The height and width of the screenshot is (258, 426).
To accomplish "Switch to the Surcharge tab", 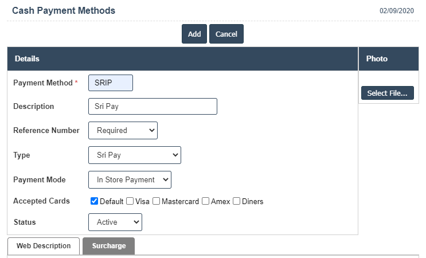I will pyautogui.click(x=108, y=246).
